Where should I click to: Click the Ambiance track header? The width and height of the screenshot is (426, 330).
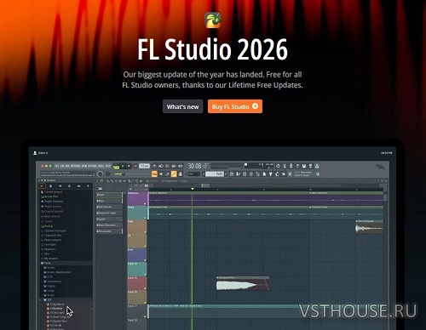pyautogui.click(x=137, y=198)
